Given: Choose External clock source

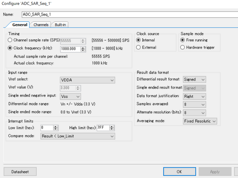Looking at the screenshot, I should [x=139, y=47].
